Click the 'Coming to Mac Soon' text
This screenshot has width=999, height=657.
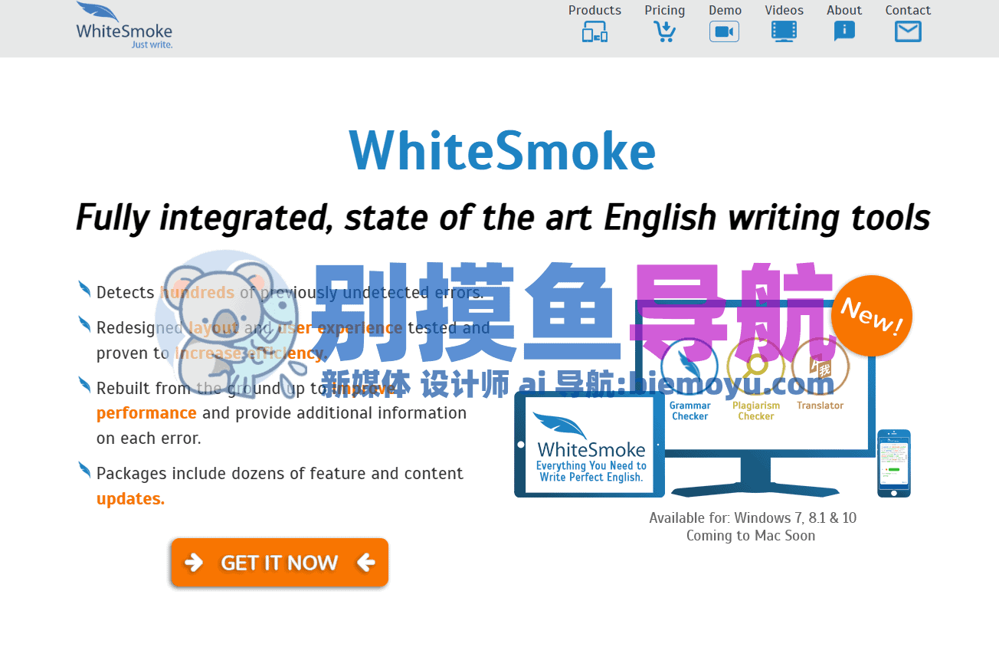pyautogui.click(x=751, y=536)
